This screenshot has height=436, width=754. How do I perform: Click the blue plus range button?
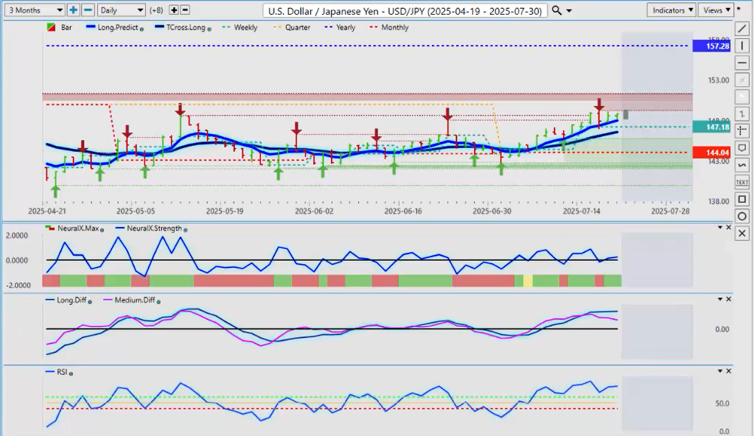(x=74, y=10)
